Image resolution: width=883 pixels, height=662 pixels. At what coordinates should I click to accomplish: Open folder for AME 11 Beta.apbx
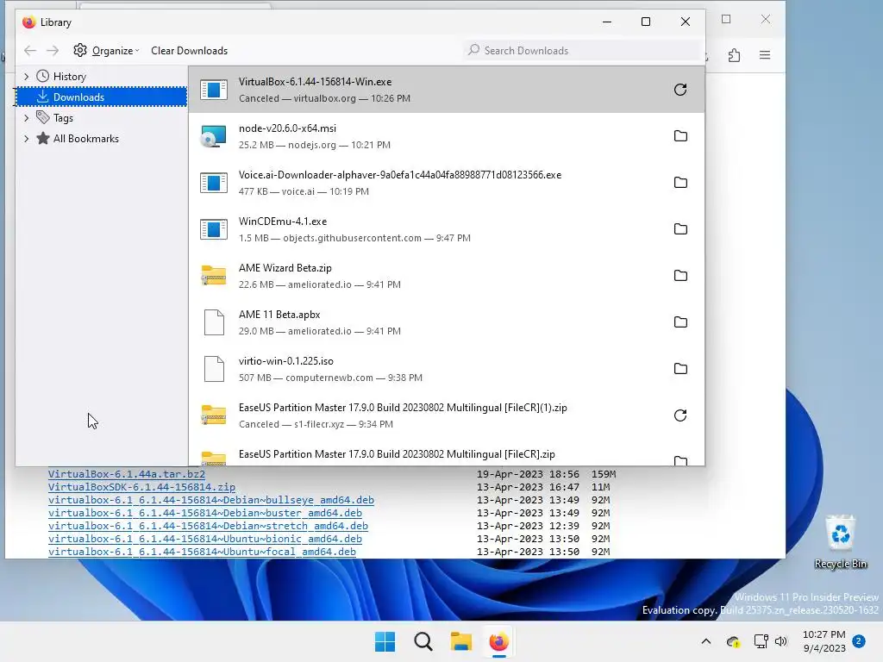click(680, 322)
